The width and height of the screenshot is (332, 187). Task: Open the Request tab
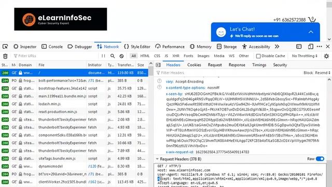(215, 65)
